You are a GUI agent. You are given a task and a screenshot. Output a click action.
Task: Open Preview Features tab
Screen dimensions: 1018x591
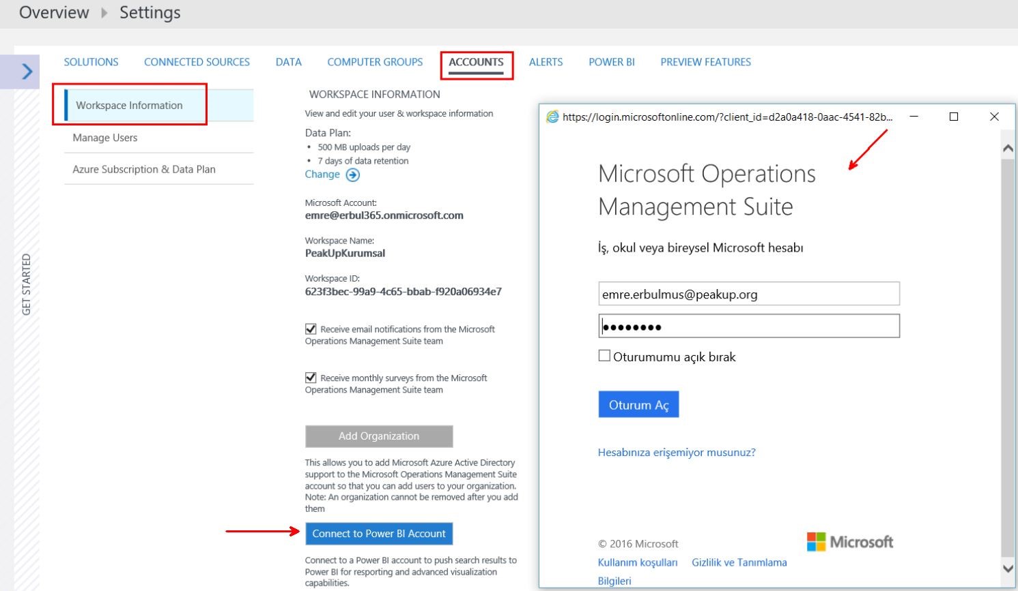(705, 62)
